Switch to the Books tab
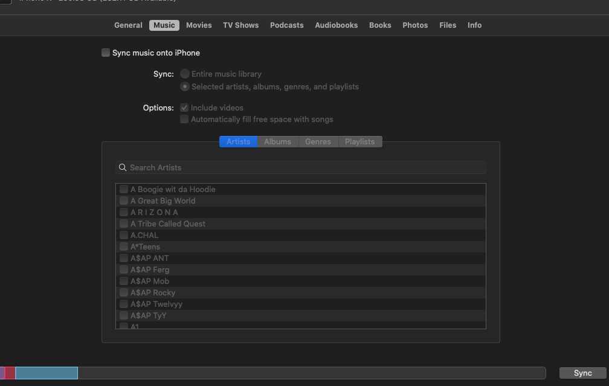 tap(380, 25)
